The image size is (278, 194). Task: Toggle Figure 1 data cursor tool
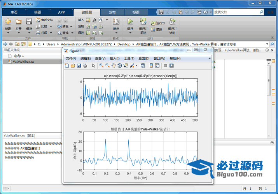[126, 66]
